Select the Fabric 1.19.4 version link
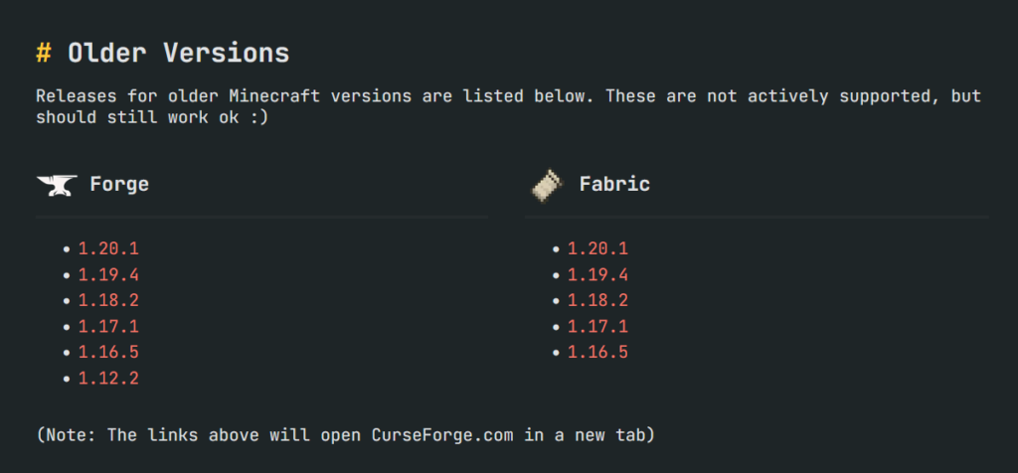Screen dimensions: 1018x473 point(597,274)
